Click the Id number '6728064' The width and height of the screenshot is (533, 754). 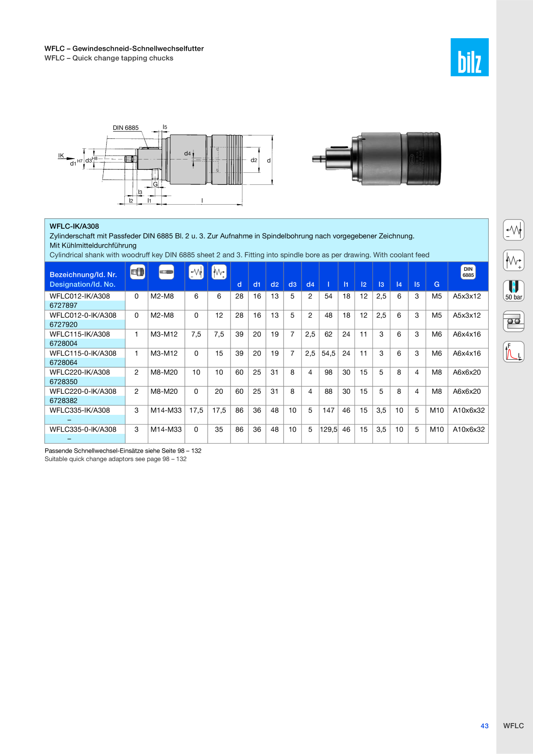64,363
